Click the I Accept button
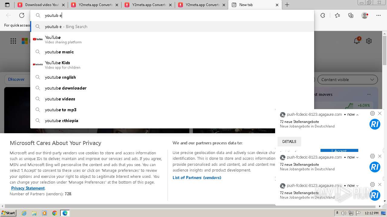Screen dimensions: 387x217 339,150
